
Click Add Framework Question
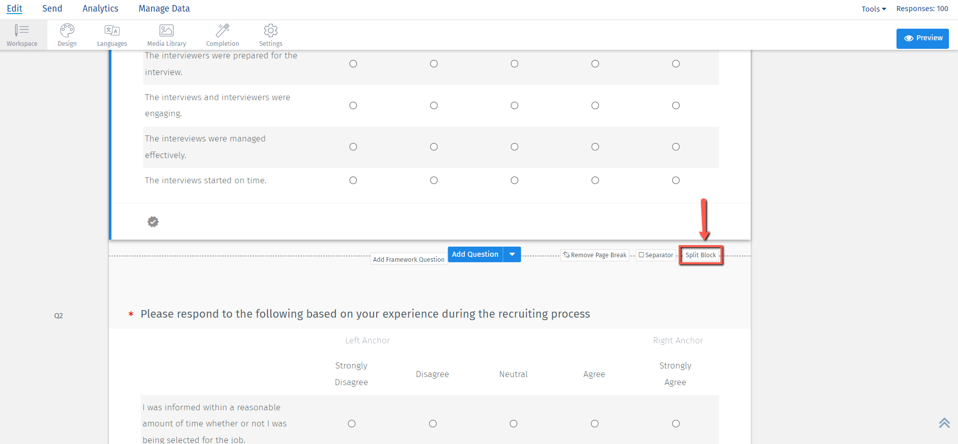408,260
